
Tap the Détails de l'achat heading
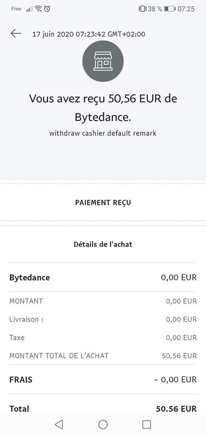(x=103, y=244)
